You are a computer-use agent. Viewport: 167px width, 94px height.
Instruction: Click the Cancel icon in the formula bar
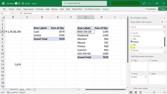(15, 13)
